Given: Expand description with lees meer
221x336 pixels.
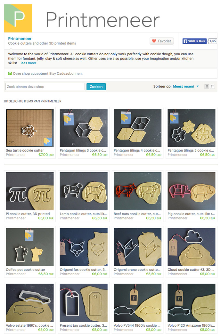Looking at the screenshot, I should [29, 63].
